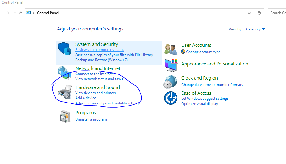Image resolution: width=286 pixels, height=164 pixels.
Task: Click Change date, time, or number formats
Action: pyautogui.click(x=212, y=85)
